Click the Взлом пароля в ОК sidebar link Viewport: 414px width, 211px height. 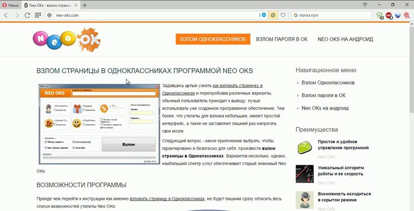(x=323, y=95)
